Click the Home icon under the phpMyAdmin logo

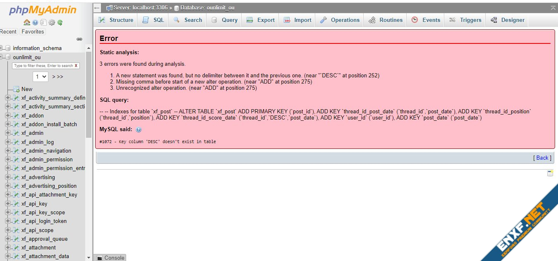tap(26, 22)
